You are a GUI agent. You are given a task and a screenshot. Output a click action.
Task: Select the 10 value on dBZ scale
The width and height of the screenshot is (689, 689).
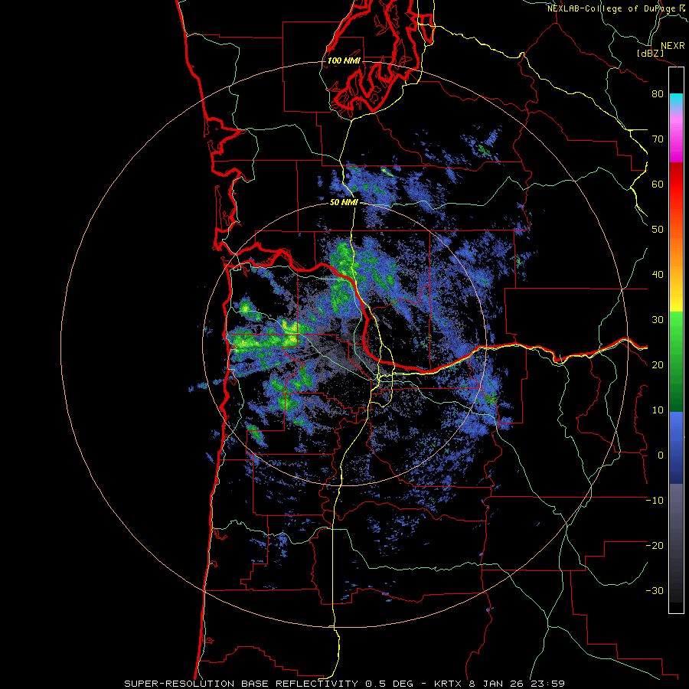(658, 410)
